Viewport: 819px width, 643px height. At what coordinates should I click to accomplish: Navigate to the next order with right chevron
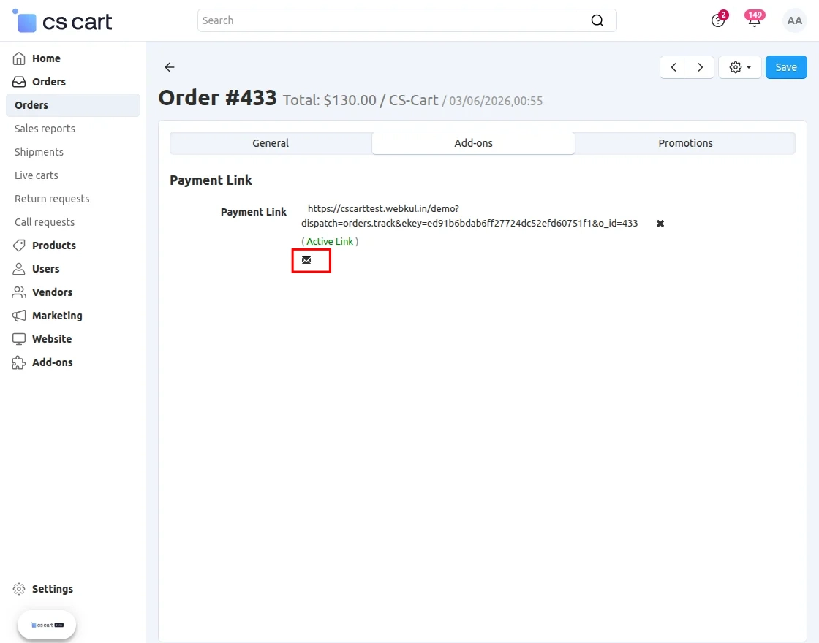[x=701, y=66]
